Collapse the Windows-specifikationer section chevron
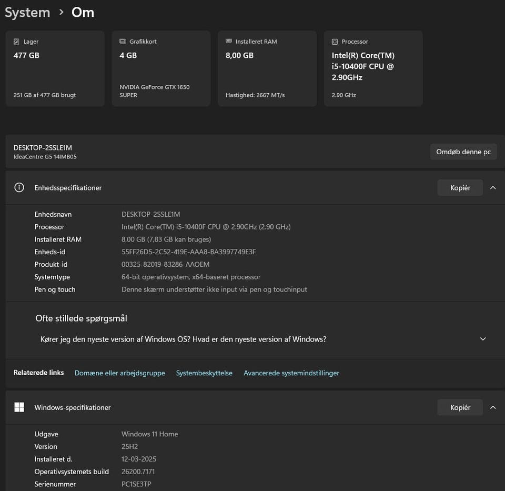The height and width of the screenshot is (491, 505). pyautogui.click(x=493, y=407)
